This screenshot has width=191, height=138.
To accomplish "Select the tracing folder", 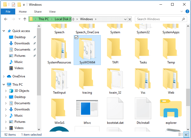I will [87, 81].
